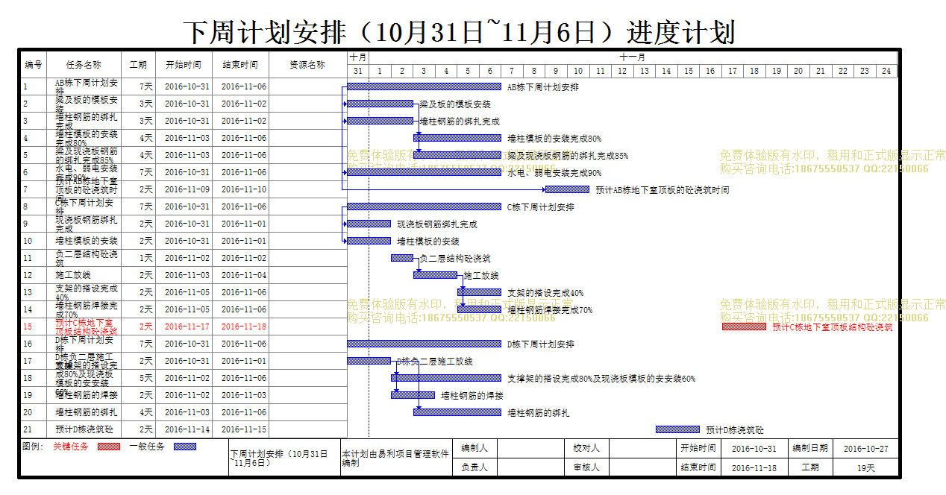This screenshot has width=946, height=495.
Task: Click red start date 2016-11-17 in row 15
Action: pyautogui.click(x=187, y=327)
